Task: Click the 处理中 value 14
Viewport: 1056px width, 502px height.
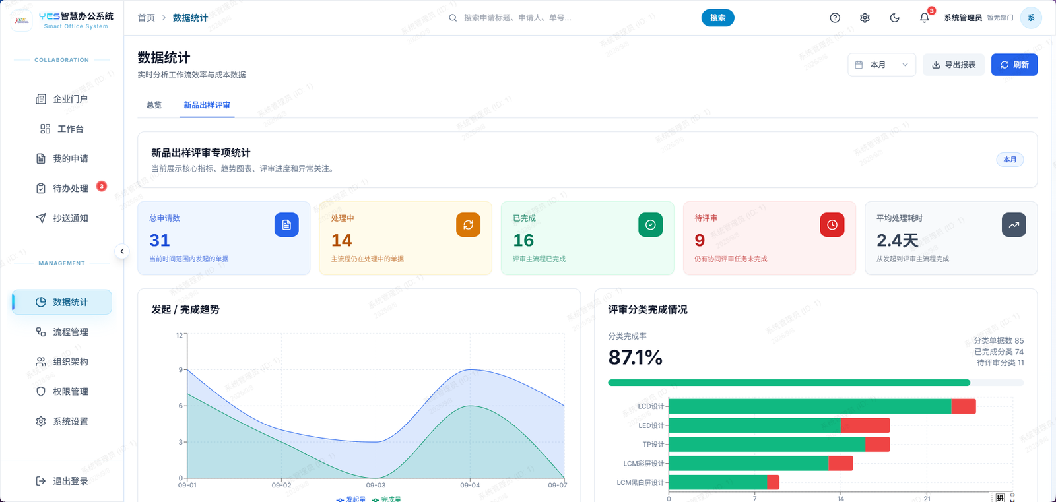Action: [342, 240]
